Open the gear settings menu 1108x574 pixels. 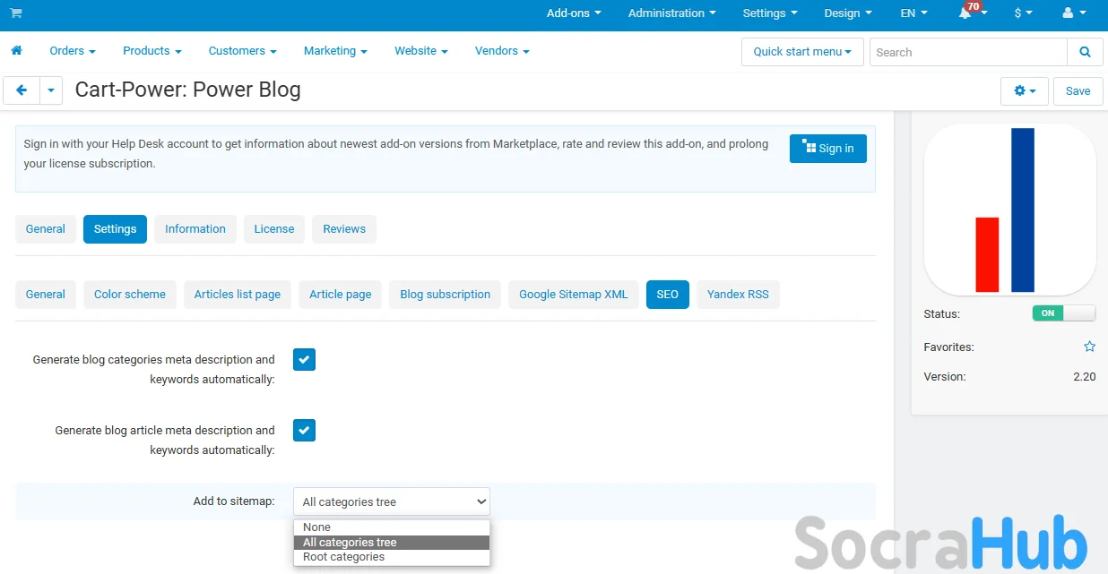point(1024,90)
